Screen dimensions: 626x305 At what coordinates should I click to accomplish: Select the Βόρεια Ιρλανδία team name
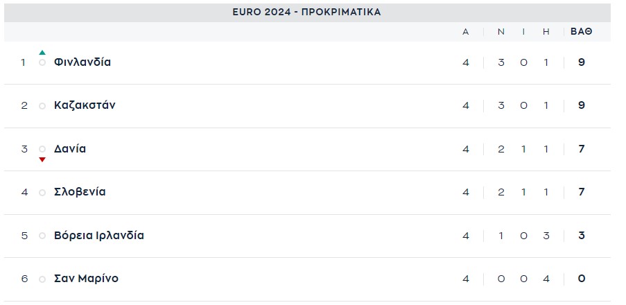tap(99, 236)
